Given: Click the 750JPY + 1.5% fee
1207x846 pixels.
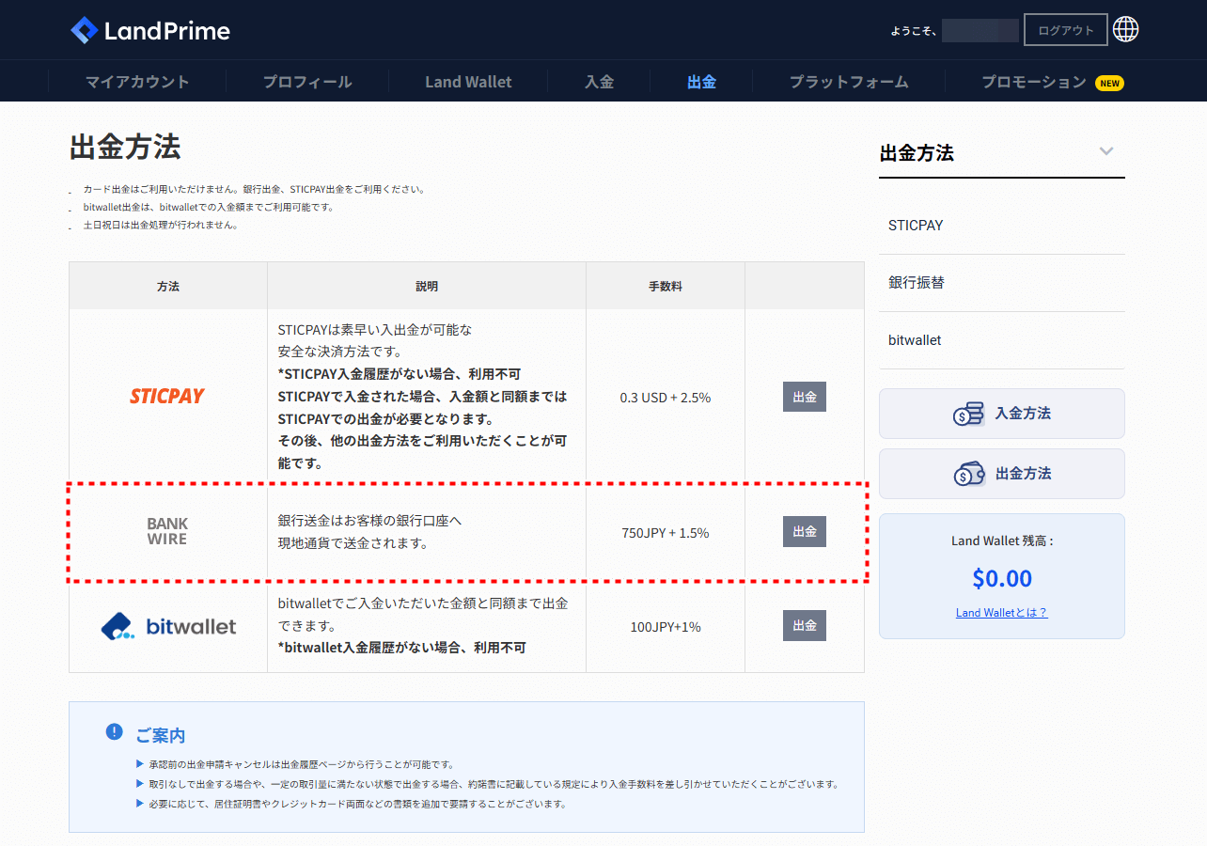Looking at the screenshot, I should [666, 533].
